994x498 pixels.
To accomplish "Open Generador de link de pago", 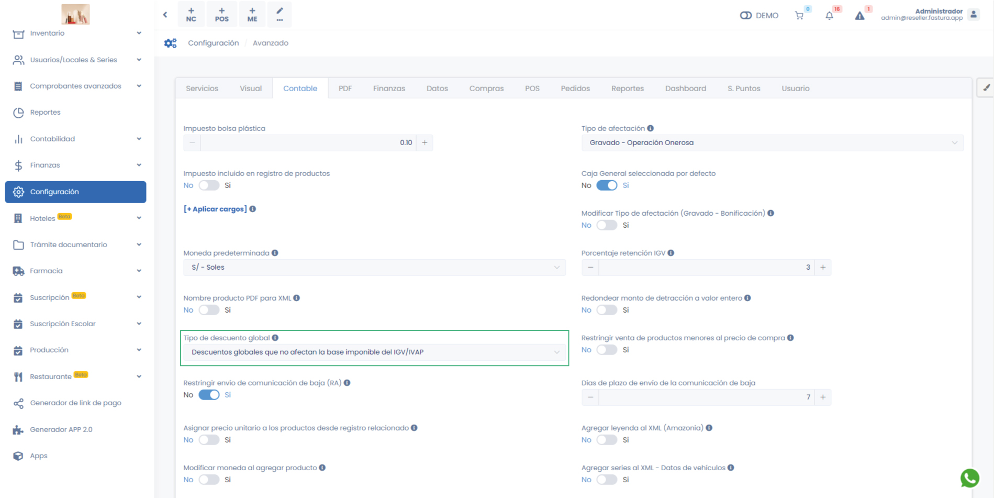I will (x=75, y=403).
